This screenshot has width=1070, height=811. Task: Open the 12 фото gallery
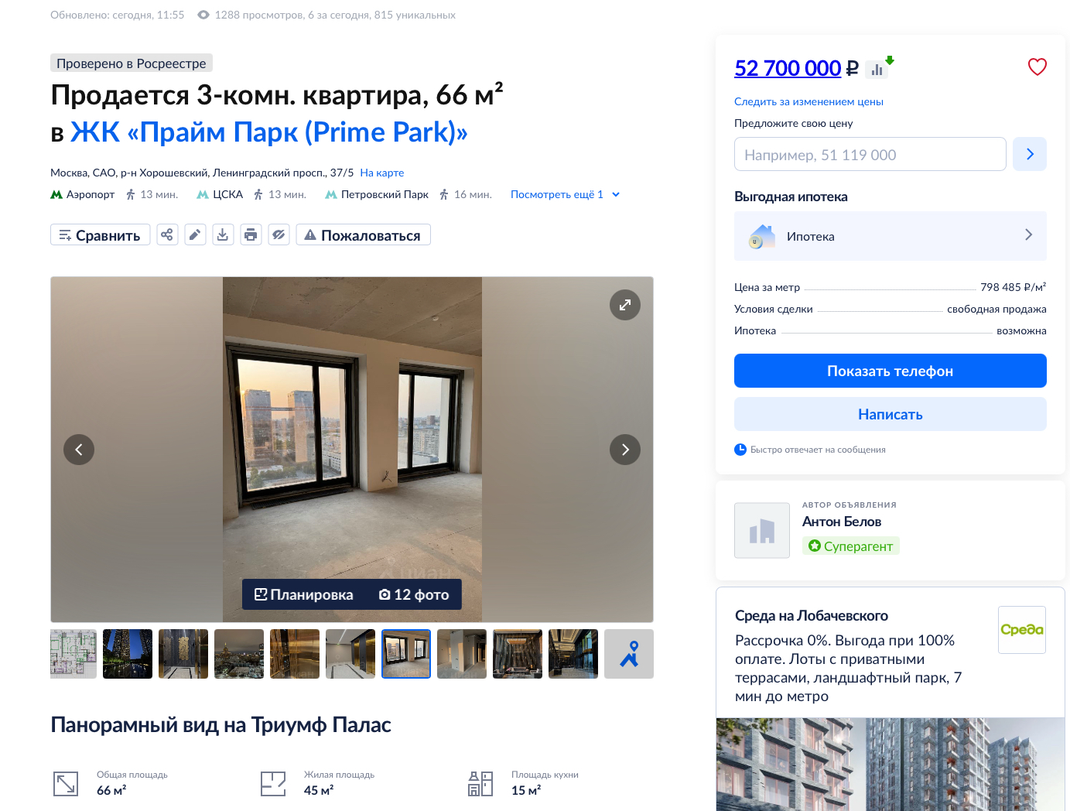tap(414, 594)
